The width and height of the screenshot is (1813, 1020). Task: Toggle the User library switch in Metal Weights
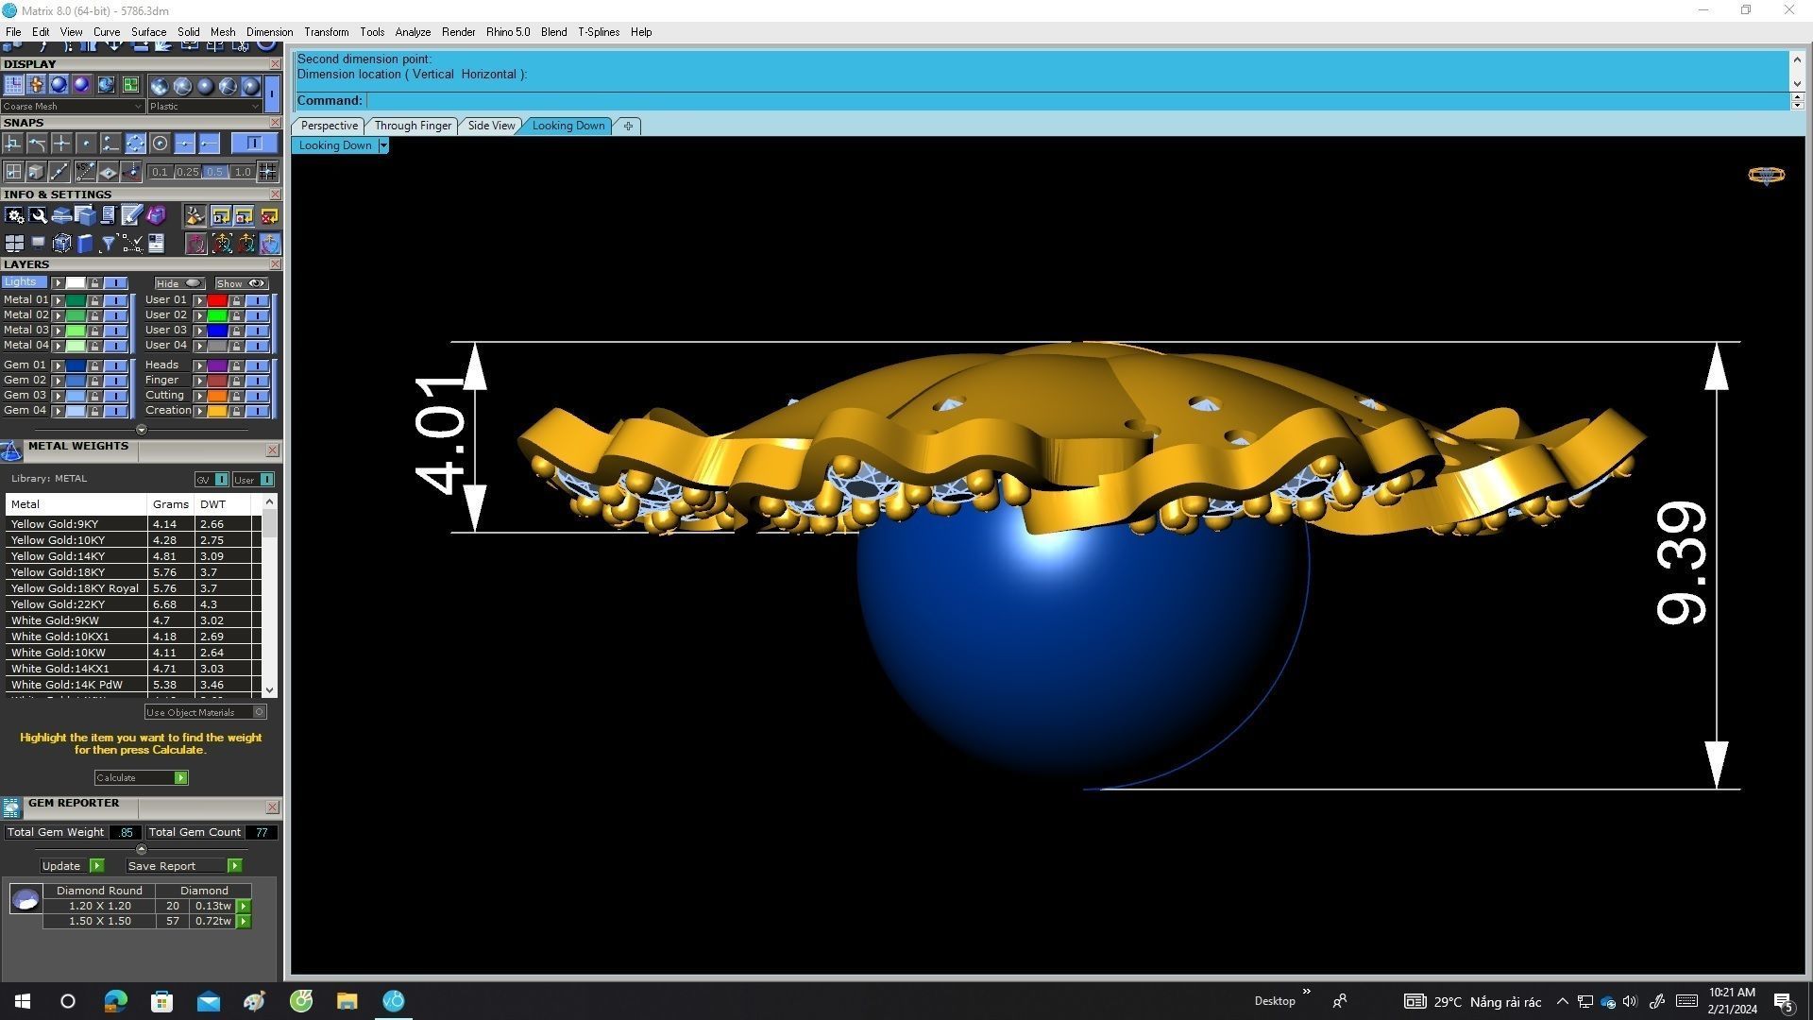pos(267,480)
